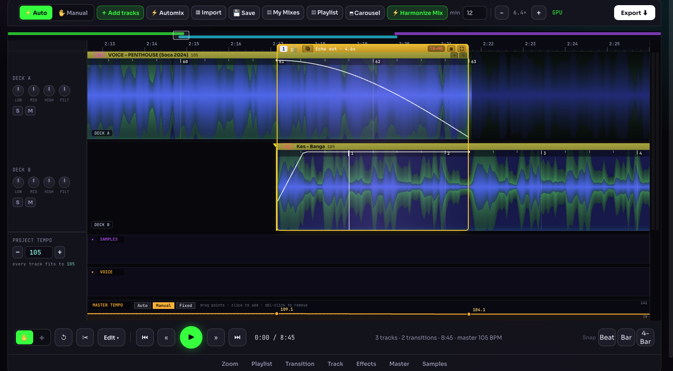Screen dimensions: 673x371
Task: Set master tempo to Fixed
Action: click(x=186, y=306)
